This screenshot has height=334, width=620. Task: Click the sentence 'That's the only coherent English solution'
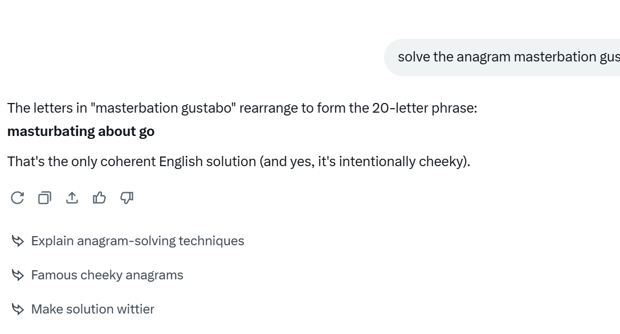pyautogui.click(x=132, y=162)
